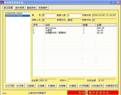Select order 20040305-00001 in the list

pos(18,13)
